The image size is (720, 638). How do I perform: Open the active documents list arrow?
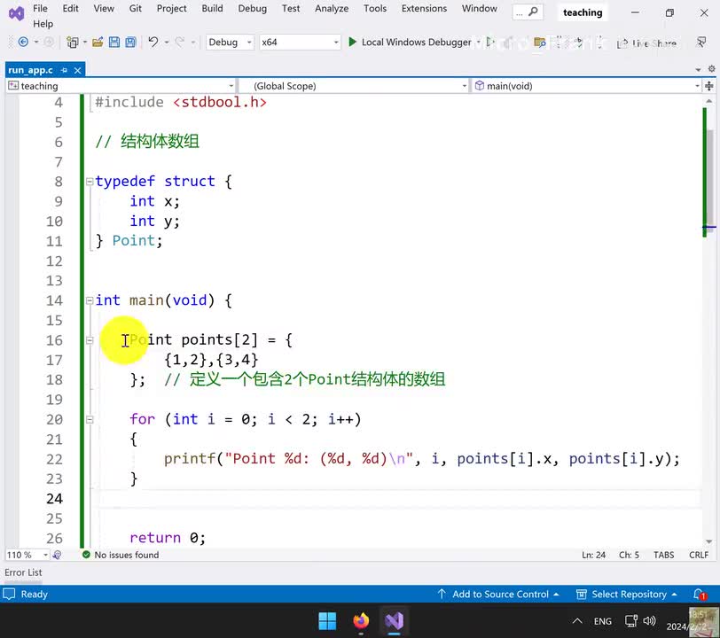(x=698, y=69)
